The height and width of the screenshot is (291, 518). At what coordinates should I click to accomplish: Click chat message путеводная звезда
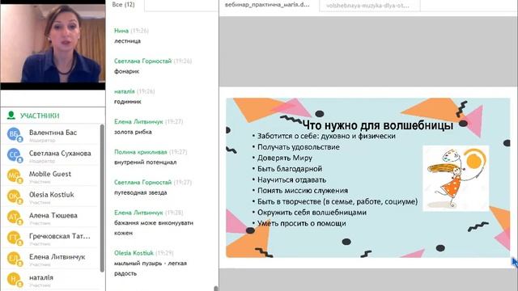point(140,192)
